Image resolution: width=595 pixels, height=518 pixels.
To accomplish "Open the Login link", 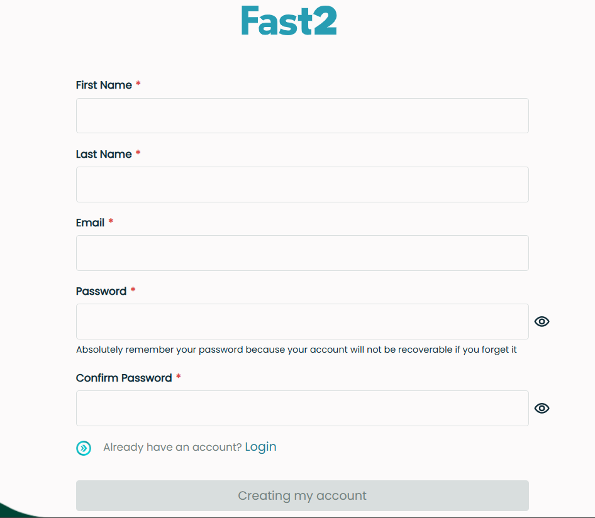I will click(x=260, y=446).
